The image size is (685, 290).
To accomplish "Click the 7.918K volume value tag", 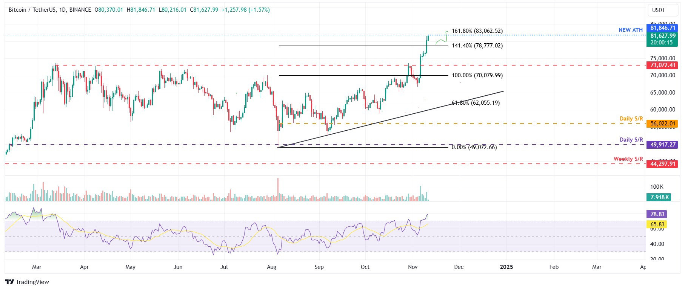I will 659,197.
